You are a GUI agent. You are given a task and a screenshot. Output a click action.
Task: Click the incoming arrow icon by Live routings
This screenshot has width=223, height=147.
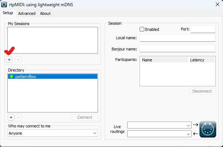tap(196, 134)
